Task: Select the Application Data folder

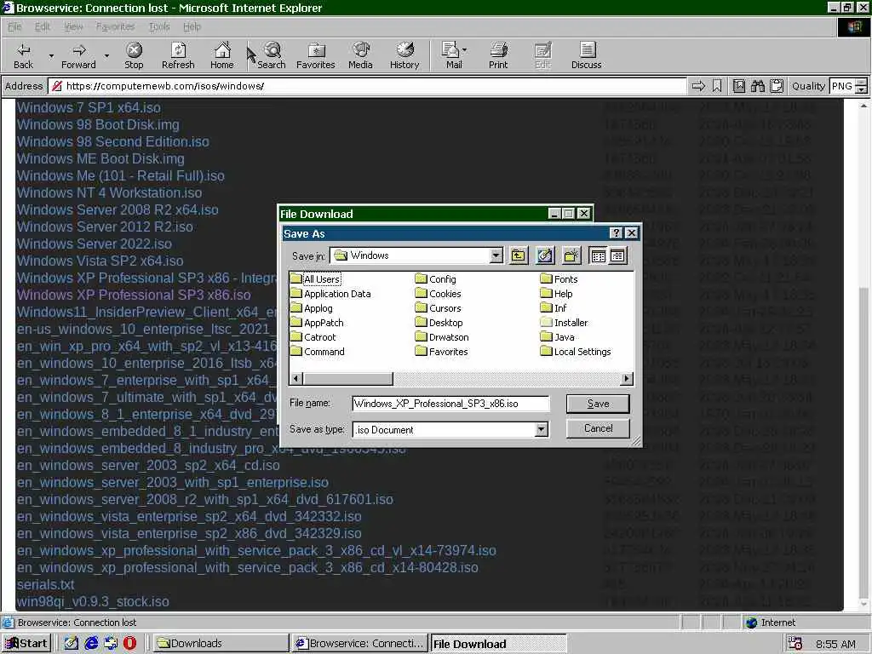Action: pyautogui.click(x=331, y=294)
